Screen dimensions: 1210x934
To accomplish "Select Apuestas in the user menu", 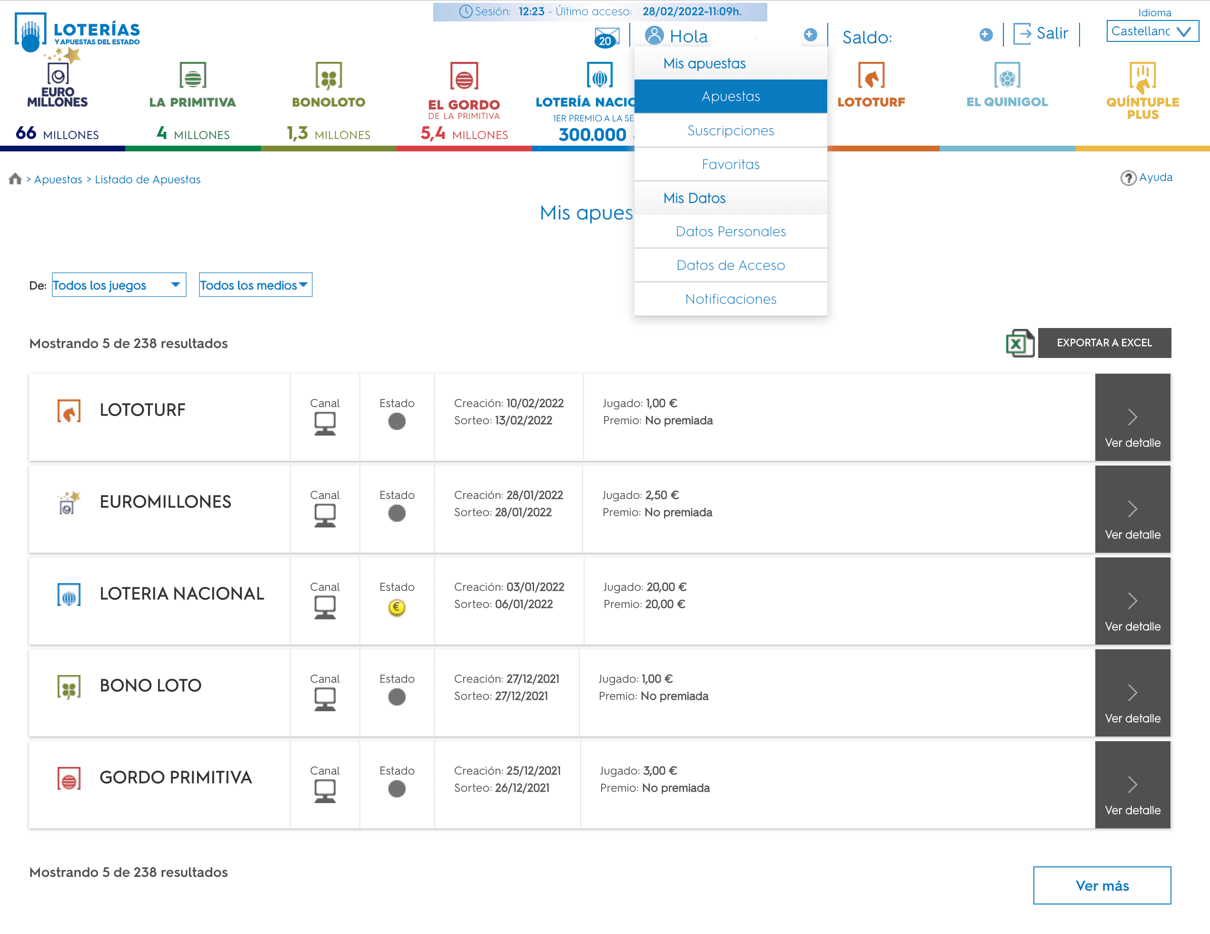I will click(x=730, y=96).
